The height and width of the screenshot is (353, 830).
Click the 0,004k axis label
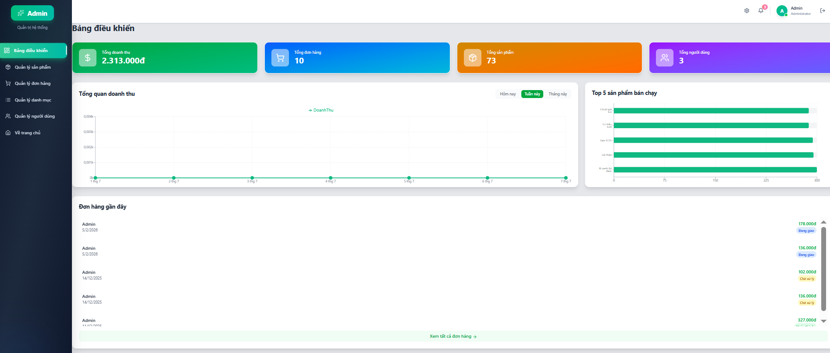[x=88, y=116]
